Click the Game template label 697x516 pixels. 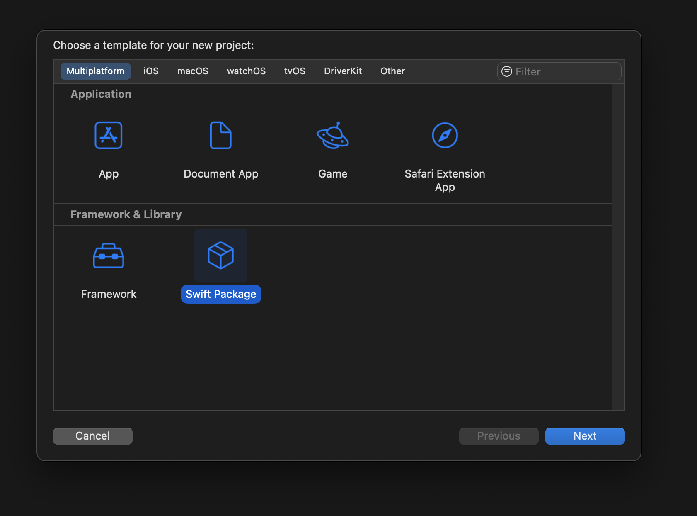(333, 174)
